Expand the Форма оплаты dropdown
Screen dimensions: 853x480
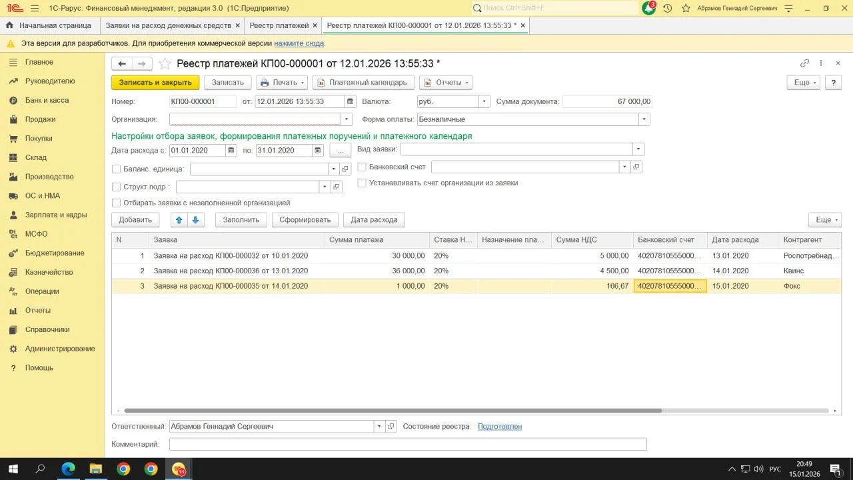click(644, 119)
